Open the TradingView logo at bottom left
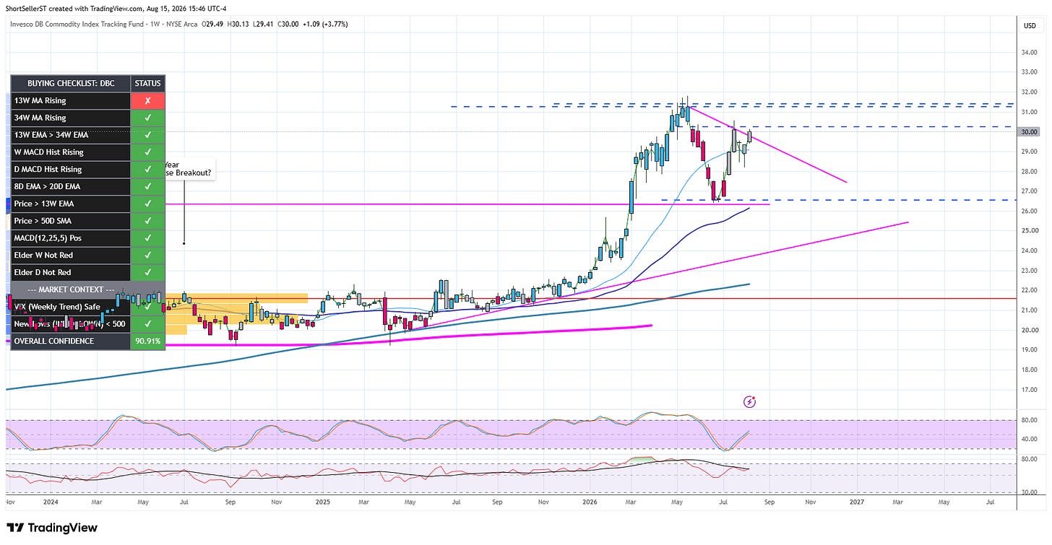The height and width of the screenshot is (545, 1052). point(51,528)
